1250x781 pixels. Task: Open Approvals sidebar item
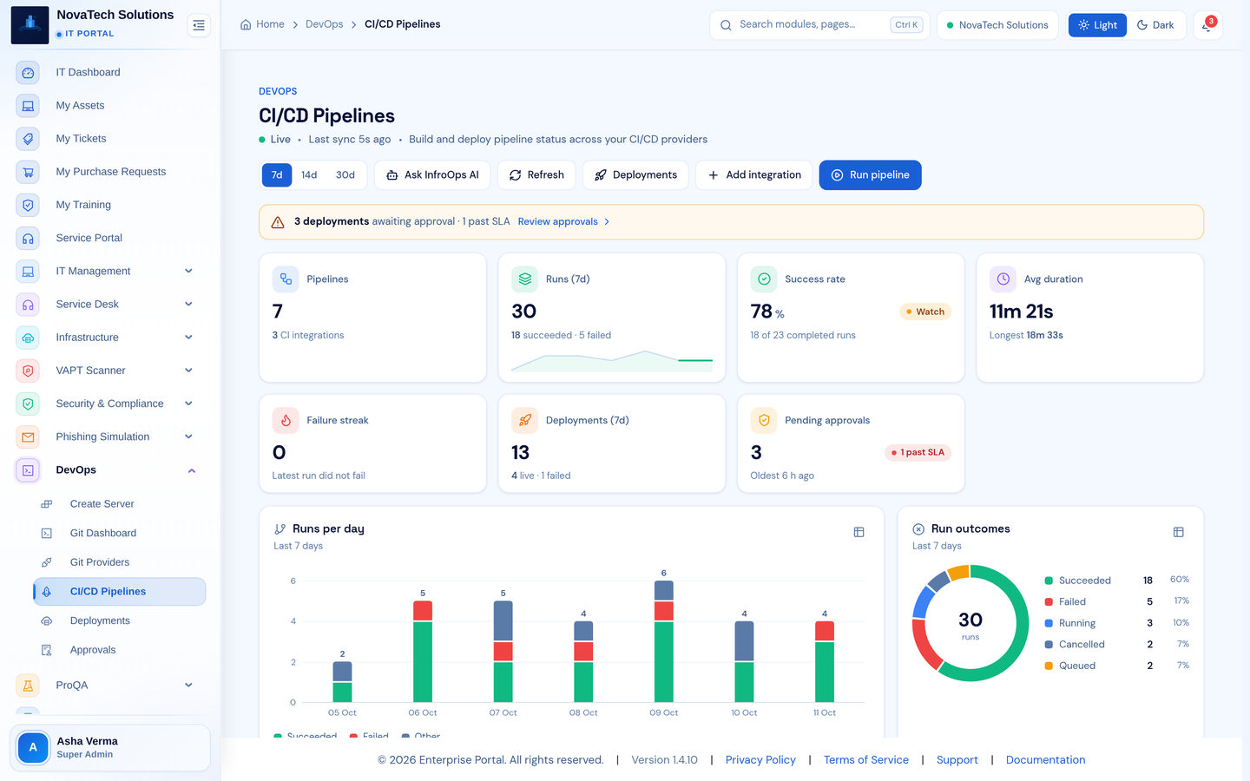(120, 650)
